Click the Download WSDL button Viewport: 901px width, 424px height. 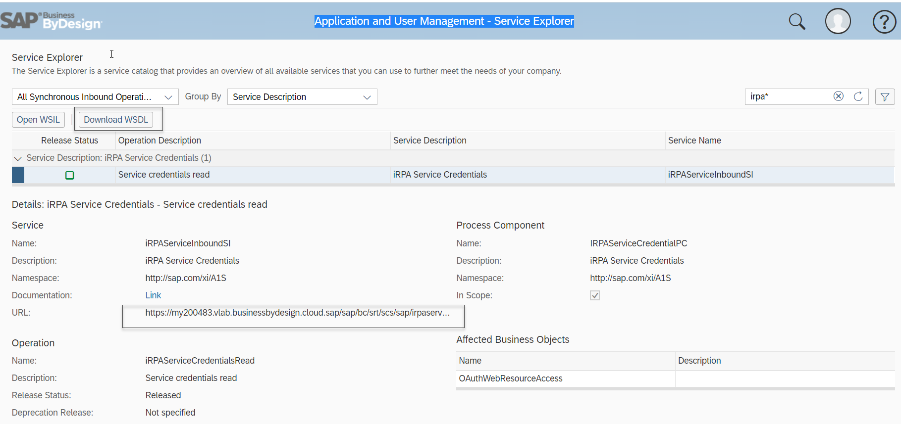click(116, 120)
